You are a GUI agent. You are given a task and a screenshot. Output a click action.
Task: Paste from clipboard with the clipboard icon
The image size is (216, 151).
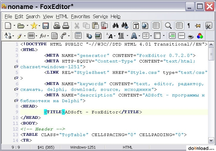pos(95,26)
